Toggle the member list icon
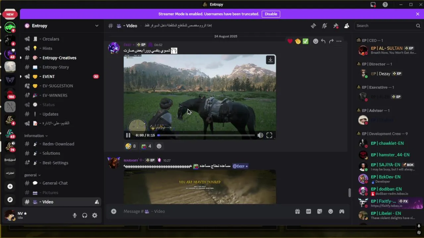 [x=346, y=26]
